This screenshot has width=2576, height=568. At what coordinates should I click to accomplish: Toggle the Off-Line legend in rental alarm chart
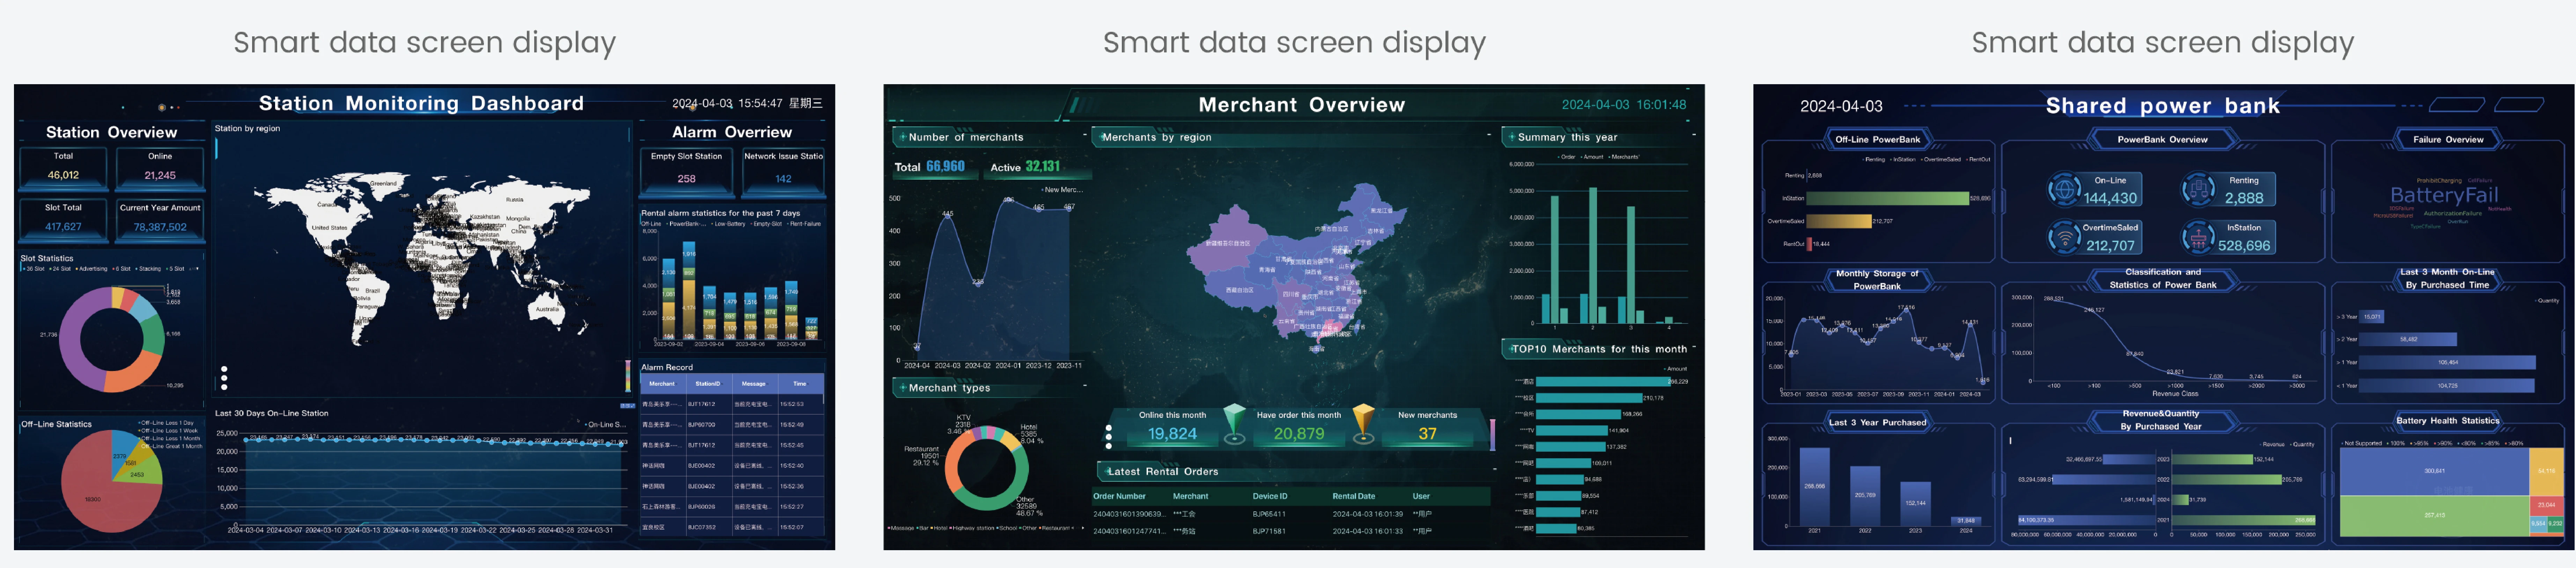pyautogui.click(x=651, y=224)
